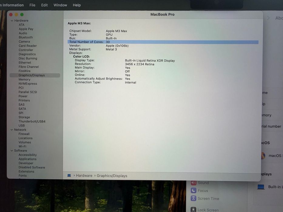Select Wi-Fi under Network
The height and width of the screenshot is (212, 283).
pos(22,146)
